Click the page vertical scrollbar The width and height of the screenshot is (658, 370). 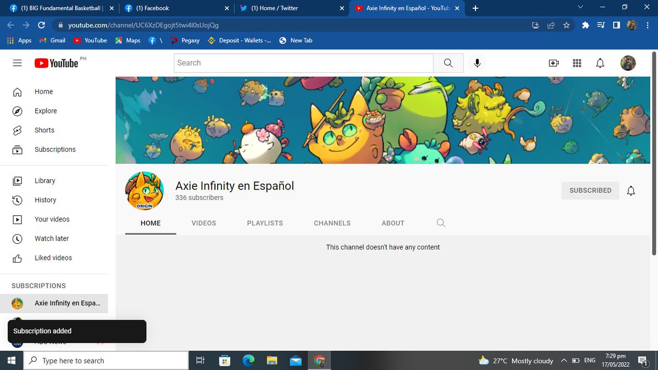pos(654,153)
